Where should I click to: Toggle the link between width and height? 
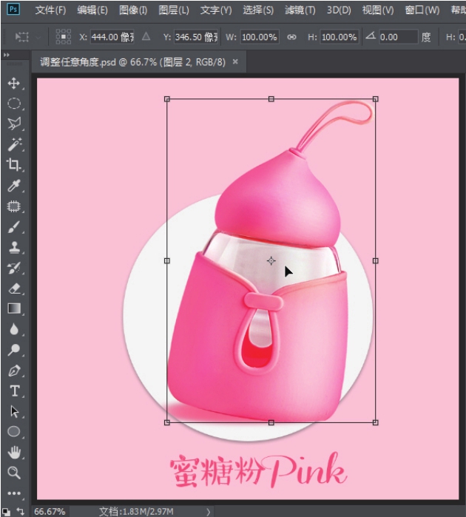pos(291,37)
